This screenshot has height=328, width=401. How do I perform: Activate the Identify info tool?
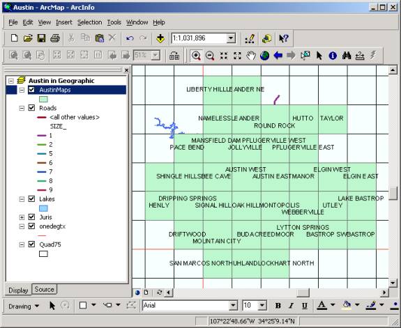pyautogui.click(x=333, y=56)
